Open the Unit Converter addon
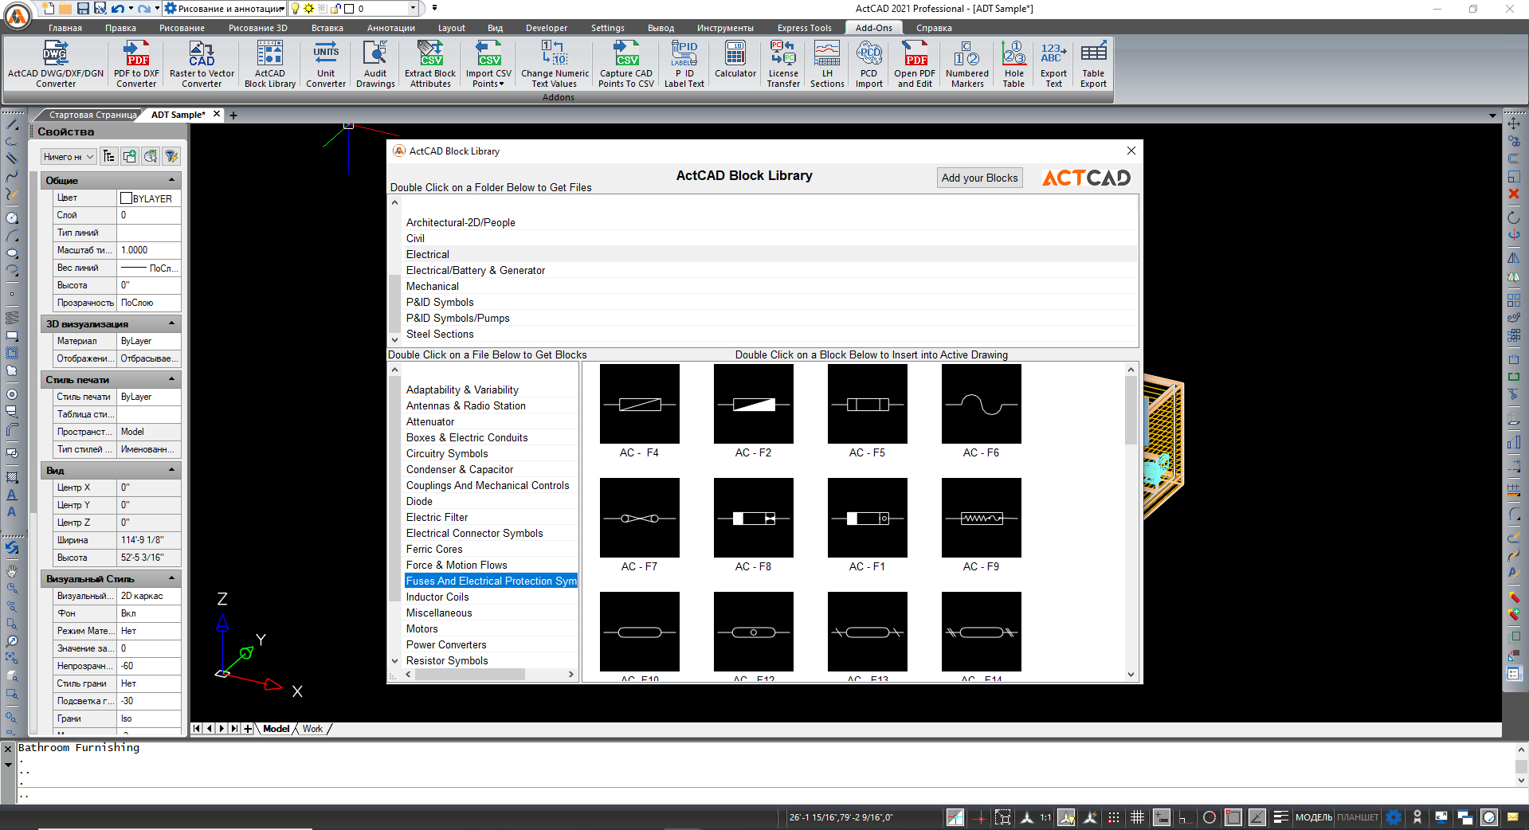The width and height of the screenshot is (1529, 830). [325, 64]
